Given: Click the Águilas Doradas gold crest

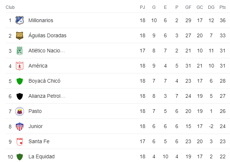Looking at the screenshot, I should click(20, 35).
